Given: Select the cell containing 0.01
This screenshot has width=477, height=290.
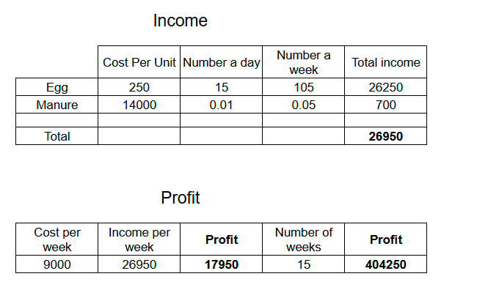Looking at the screenshot, I should point(221,105).
